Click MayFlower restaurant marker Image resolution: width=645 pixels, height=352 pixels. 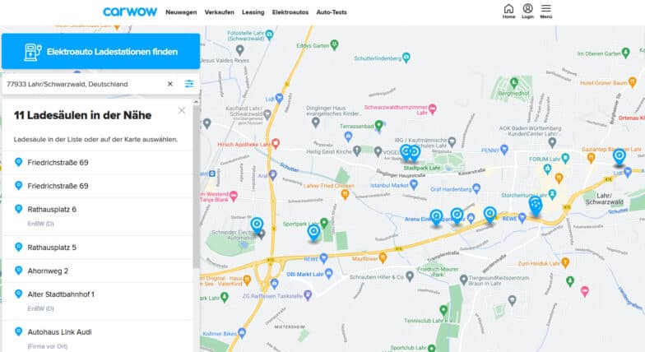click(383, 258)
